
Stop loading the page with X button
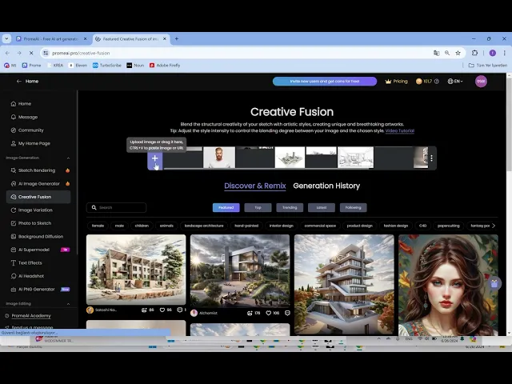[31, 53]
